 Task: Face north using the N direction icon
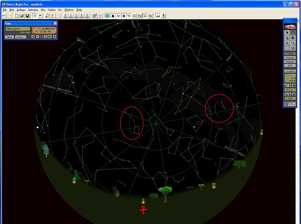66,16
